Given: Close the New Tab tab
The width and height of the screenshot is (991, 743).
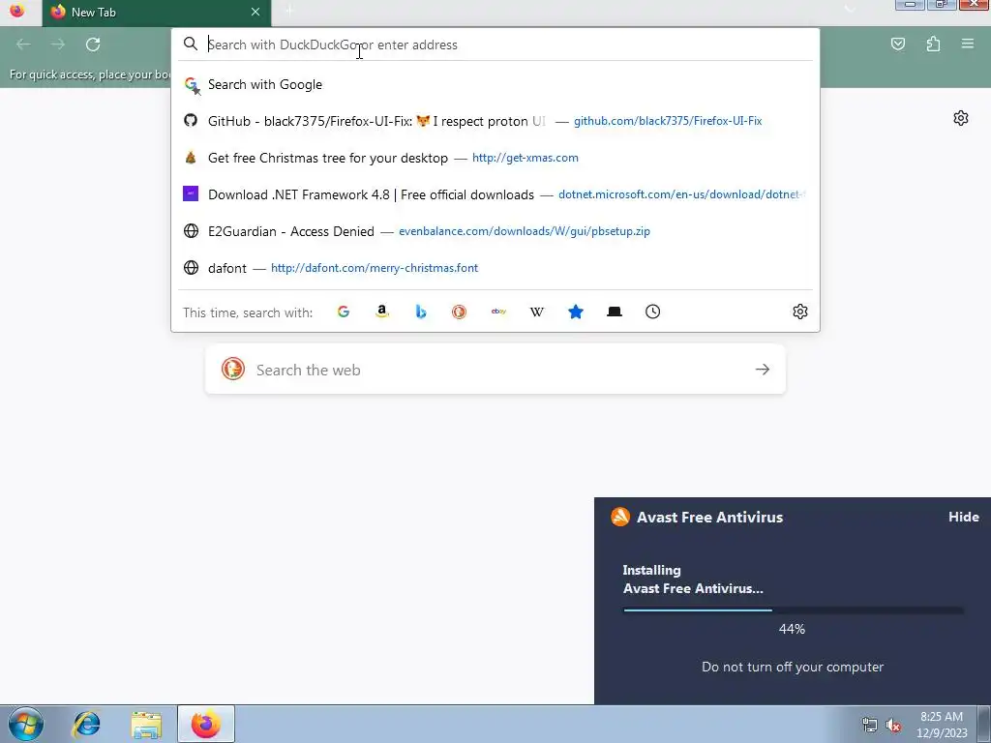Looking at the screenshot, I should 255,12.
